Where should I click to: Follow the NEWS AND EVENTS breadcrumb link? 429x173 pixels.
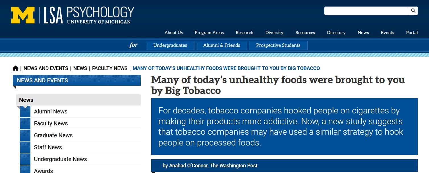(x=46, y=68)
